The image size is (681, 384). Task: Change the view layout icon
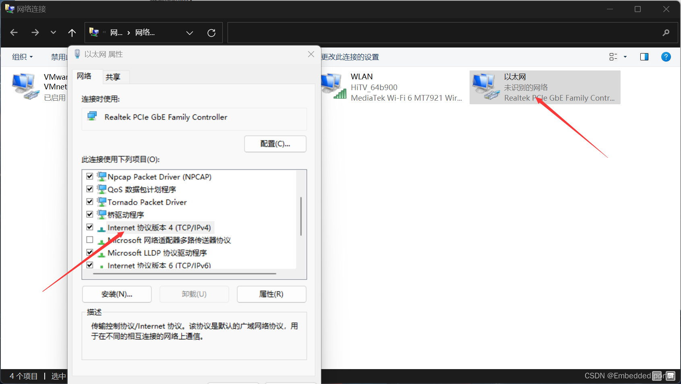(613, 57)
